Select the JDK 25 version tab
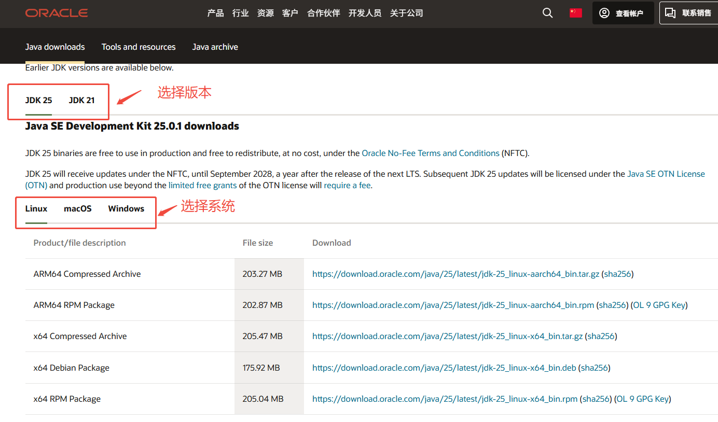718x422 pixels. pos(39,100)
